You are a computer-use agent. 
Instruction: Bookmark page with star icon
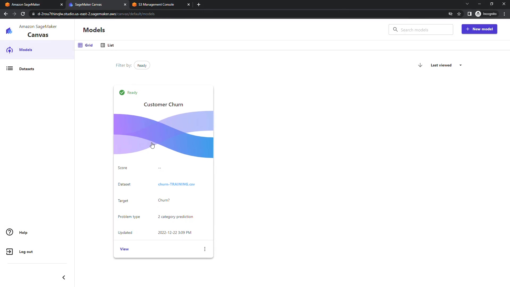[x=459, y=14]
